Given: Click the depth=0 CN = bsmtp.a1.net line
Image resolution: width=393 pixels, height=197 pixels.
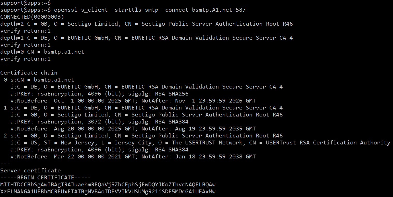Looking at the screenshot, I should [42, 52].
